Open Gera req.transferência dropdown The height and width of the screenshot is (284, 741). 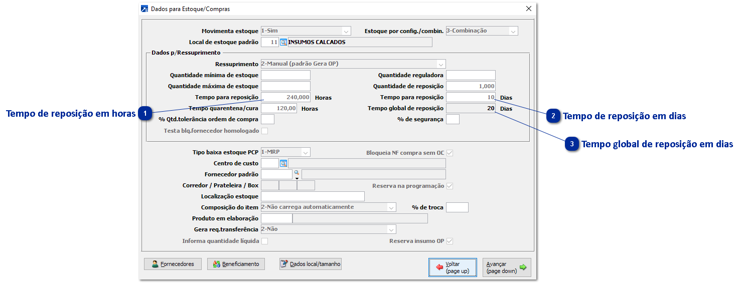point(391,229)
